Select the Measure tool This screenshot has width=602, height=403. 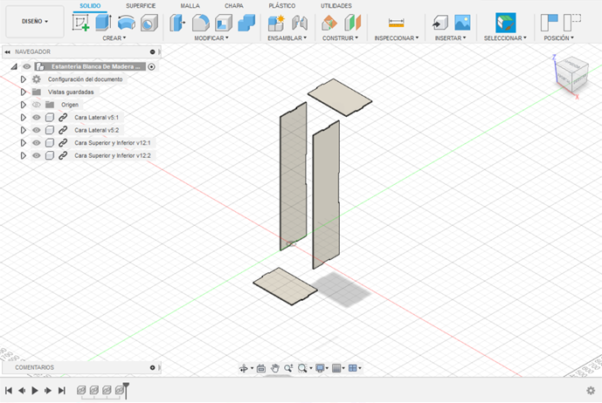pyautogui.click(x=396, y=23)
